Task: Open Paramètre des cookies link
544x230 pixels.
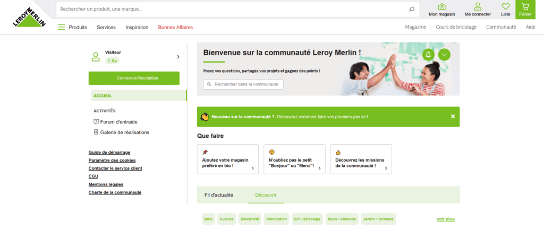Action: click(x=112, y=160)
